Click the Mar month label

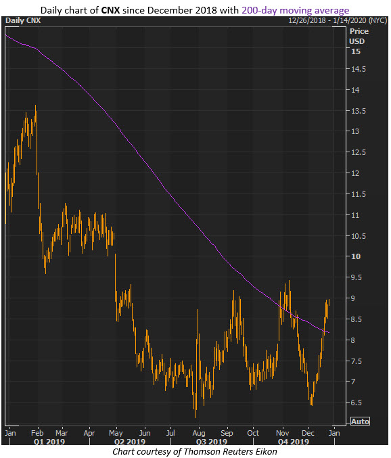pos(62,433)
